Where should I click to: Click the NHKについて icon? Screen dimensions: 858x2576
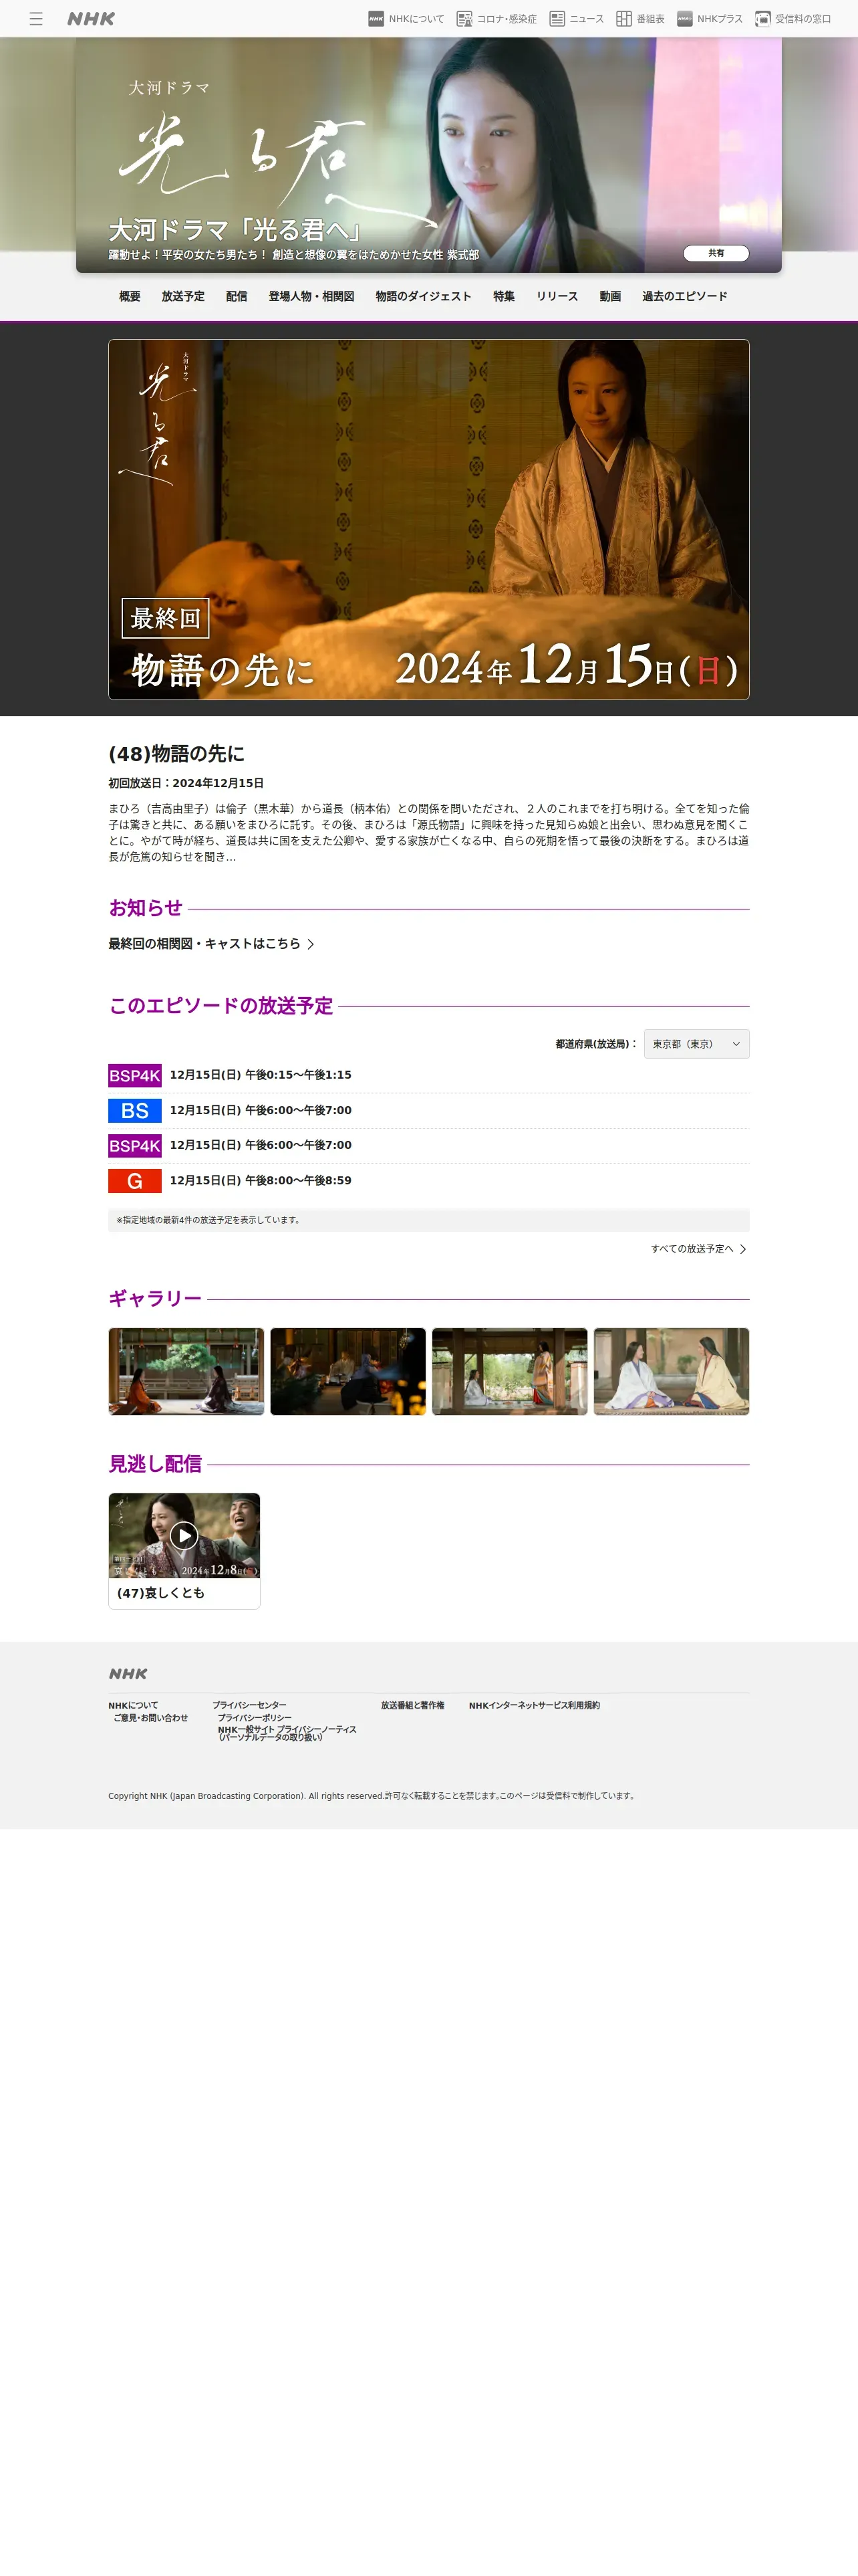[377, 19]
